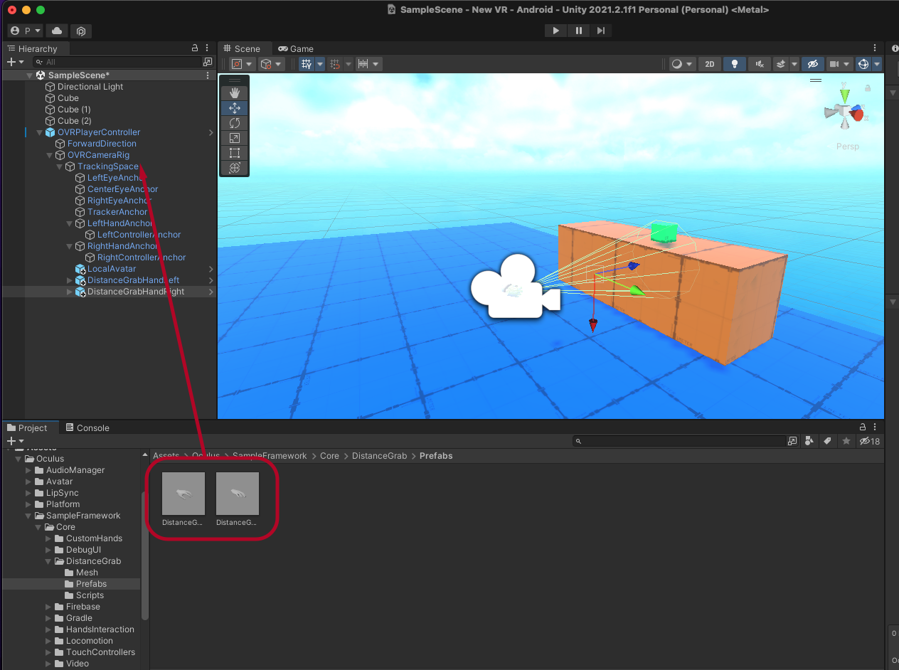Collapse SampleScene in Hierarchy
The image size is (899, 670).
click(x=29, y=75)
